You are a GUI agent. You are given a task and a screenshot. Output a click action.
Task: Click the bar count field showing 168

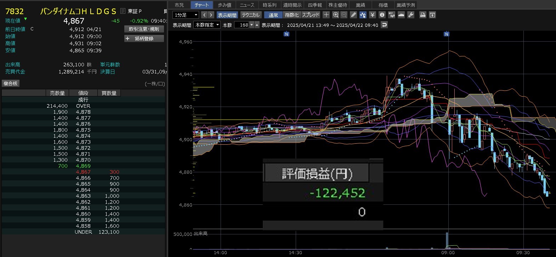click(242, 25)
